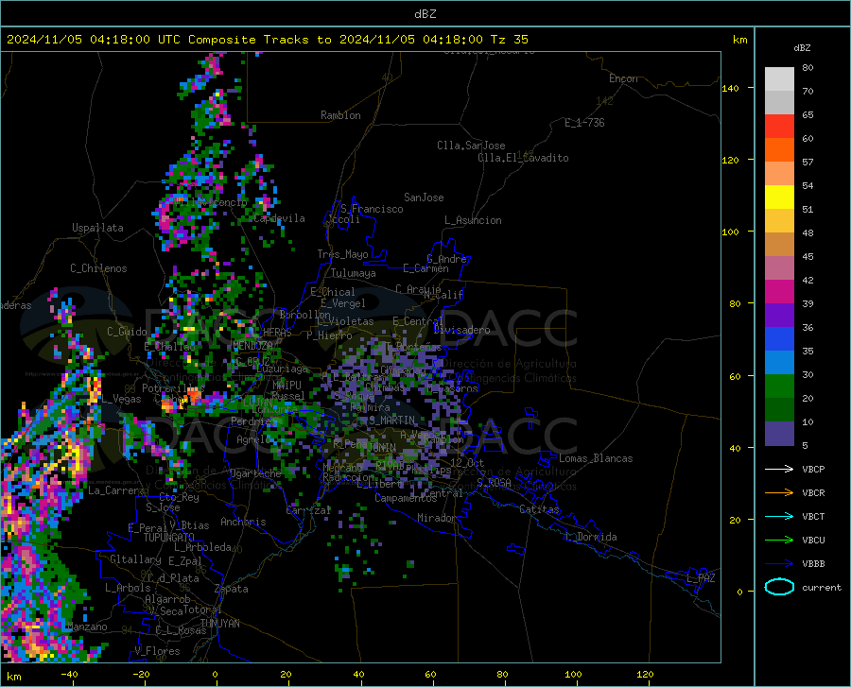Screen dimensions: 851x687
Task: Click the '120' tick on horizontal km axis
Action: point(645,674)
